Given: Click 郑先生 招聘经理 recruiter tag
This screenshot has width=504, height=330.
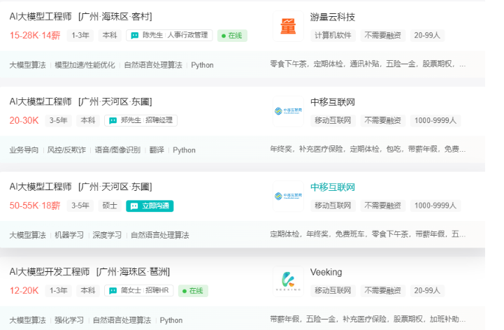Looking at the screenshot, I should (x=141, y=121).
